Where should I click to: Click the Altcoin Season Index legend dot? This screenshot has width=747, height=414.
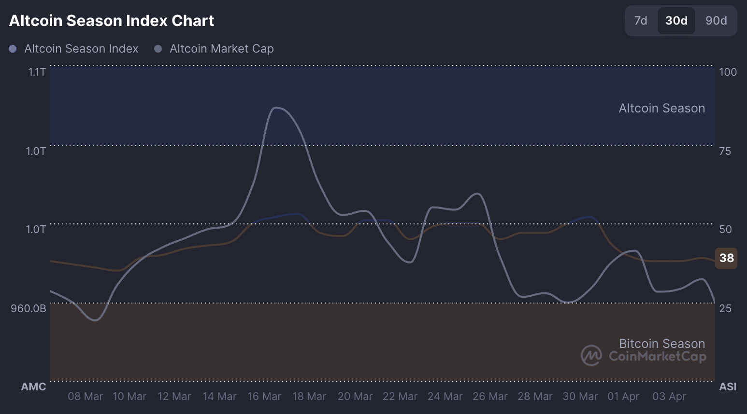click(12, 48)
